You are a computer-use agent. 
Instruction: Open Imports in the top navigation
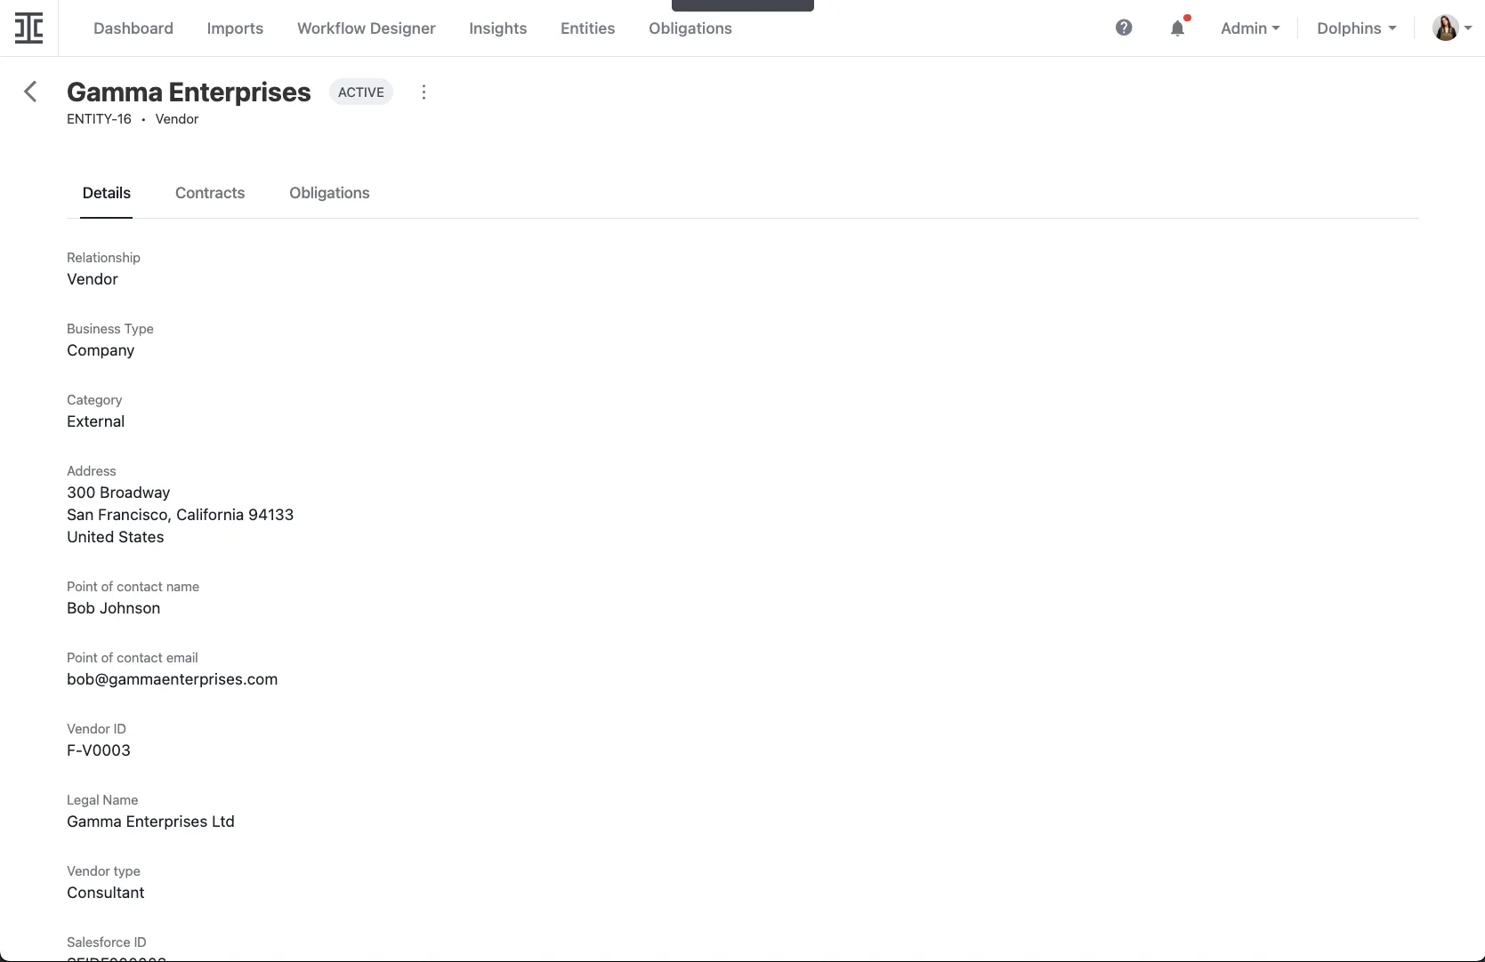coord(235,28)
